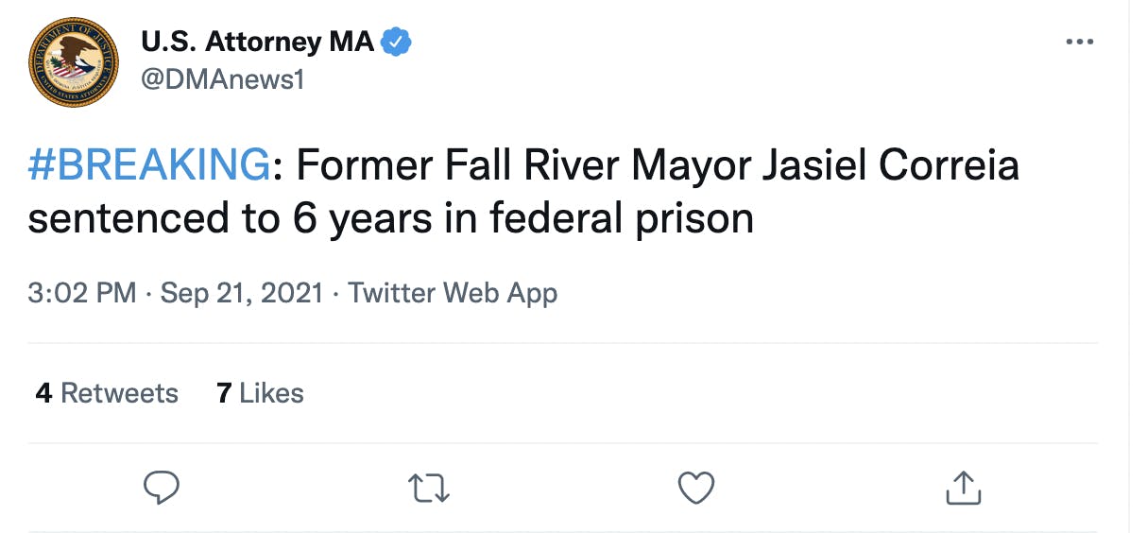Click the line 'sentenced to 6 years in federal prison'
Viewport: 1147px width, 533px height.
[390, 218]
